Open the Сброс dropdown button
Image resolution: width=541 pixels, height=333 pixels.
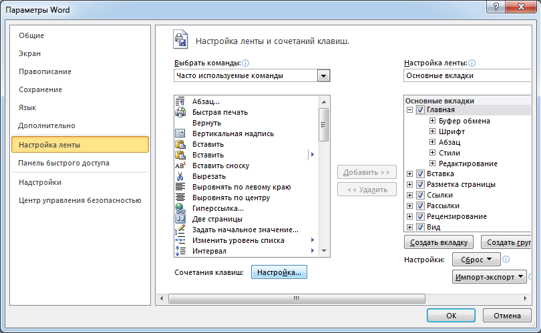pos(476,259)
